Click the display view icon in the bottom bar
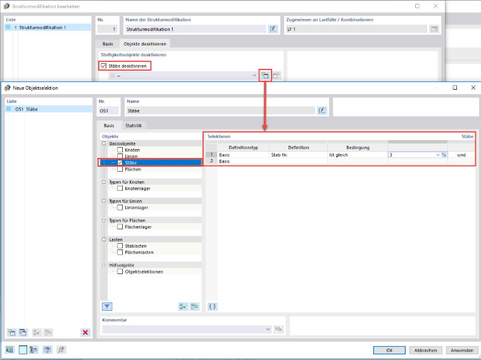This screenshot has height=360, width=481. (47, 350)
